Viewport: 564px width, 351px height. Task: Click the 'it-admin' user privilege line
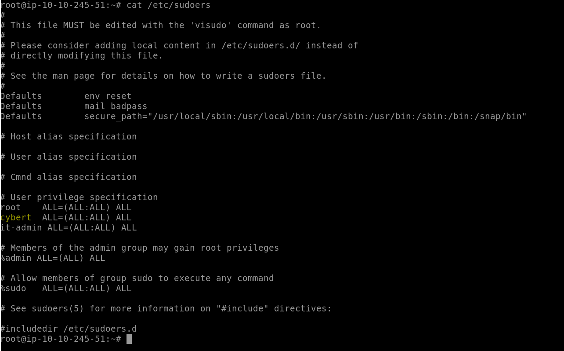click(69, 227)
